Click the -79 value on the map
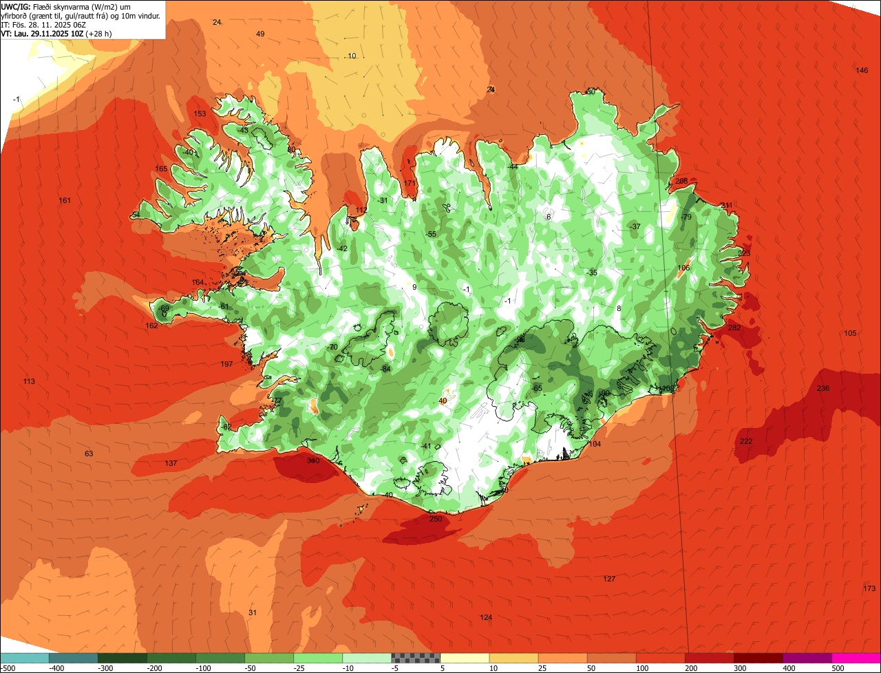Image resolution: width=881 pixels, height=673 pixels. [686, 217]
